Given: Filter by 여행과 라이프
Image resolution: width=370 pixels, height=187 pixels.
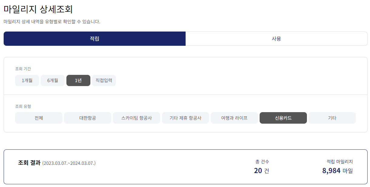Looking at the screenshot, I should (234, 118).
